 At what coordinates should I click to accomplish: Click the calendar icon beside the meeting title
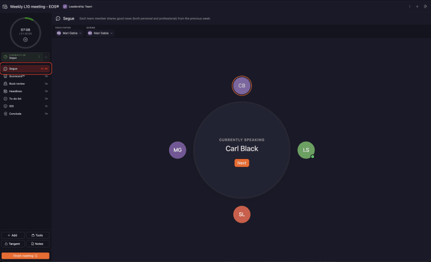click(x=5, y=6)
